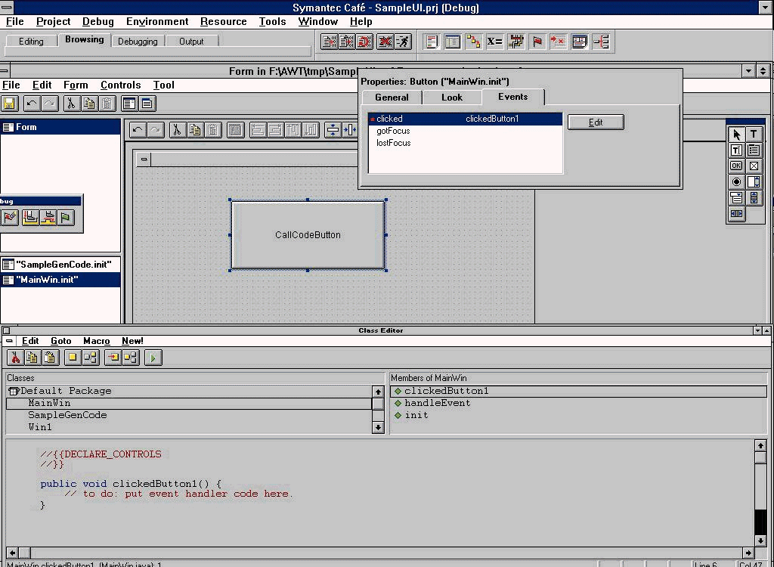Switch to the Look properties tab
The image size is (774, 567).
point(451,98)
